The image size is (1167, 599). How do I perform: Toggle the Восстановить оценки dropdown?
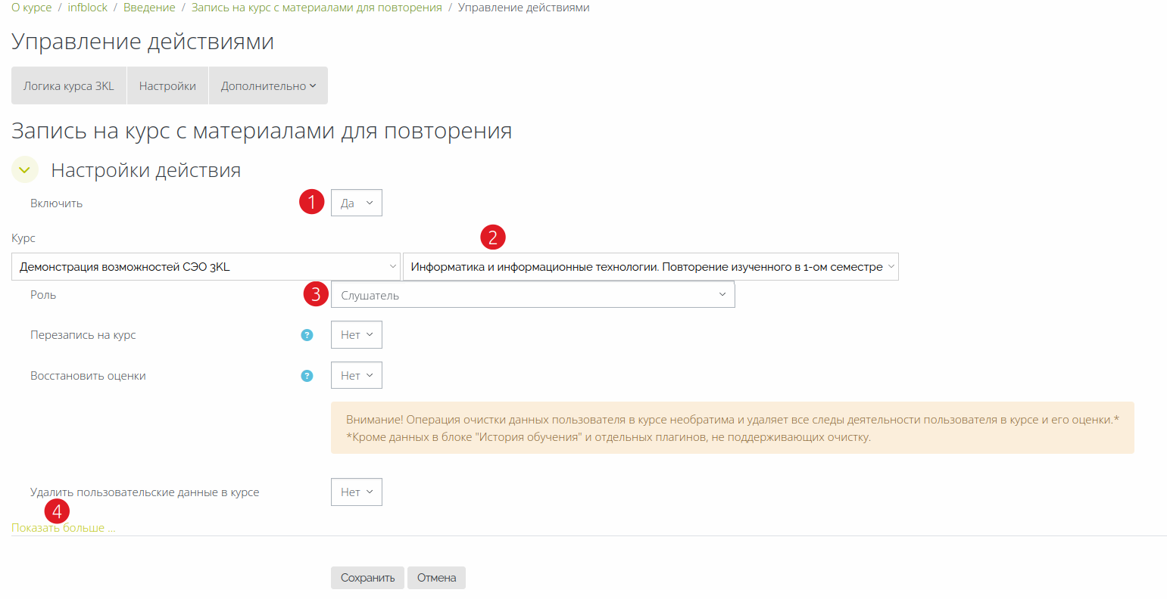pyautogui.click(x=356, y=376)
